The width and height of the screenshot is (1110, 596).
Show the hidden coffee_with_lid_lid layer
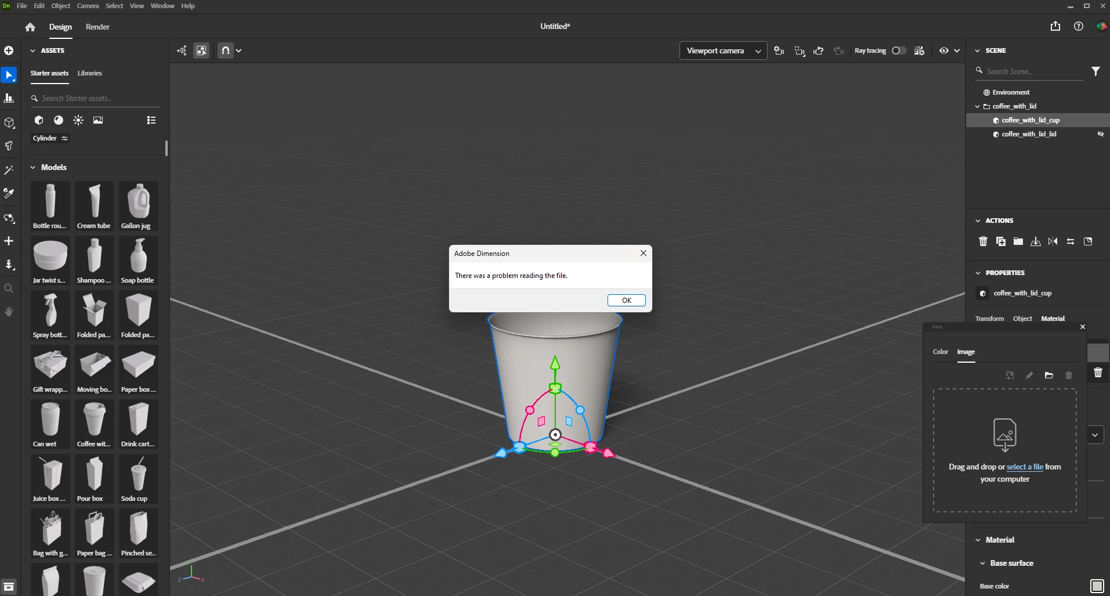(x=1100, y=134)
